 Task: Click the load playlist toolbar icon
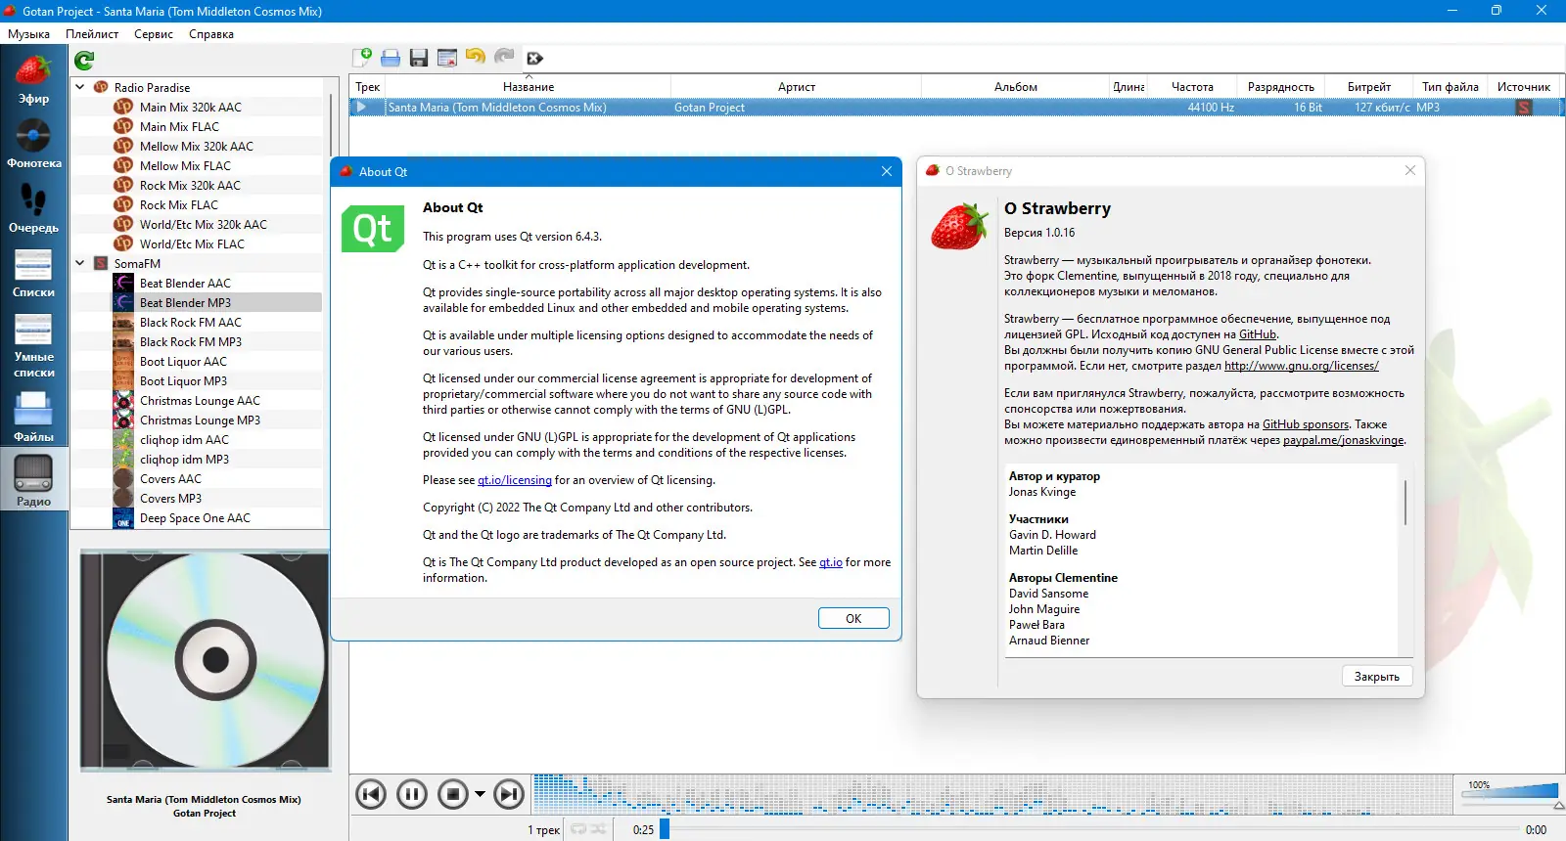pos(391,58)
